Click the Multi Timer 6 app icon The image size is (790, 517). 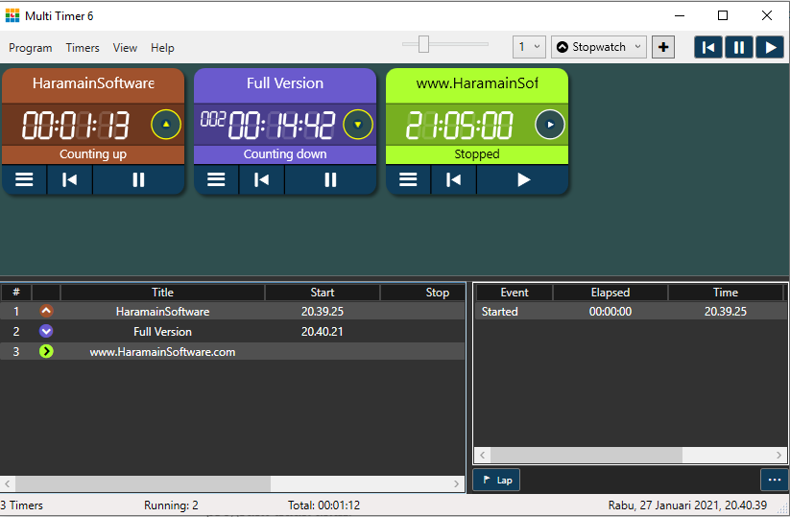(x=12, y=15)
